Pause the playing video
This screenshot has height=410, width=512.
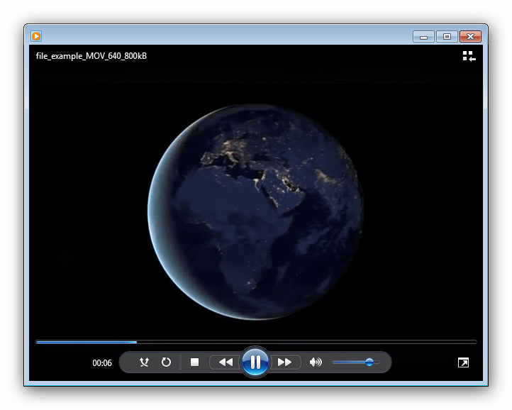tap(255, 362)
